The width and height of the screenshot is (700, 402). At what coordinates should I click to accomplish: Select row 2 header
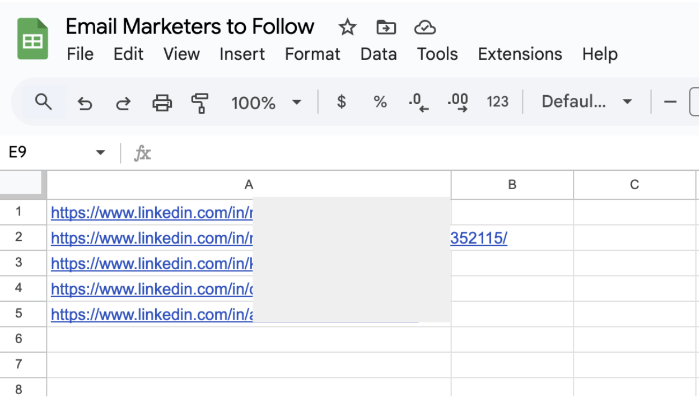(23, 237)
